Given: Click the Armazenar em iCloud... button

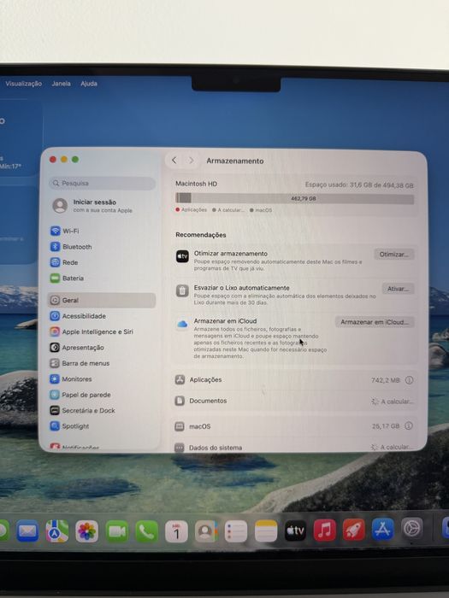Looking at the screenshot, I should (x=375, y=322).
